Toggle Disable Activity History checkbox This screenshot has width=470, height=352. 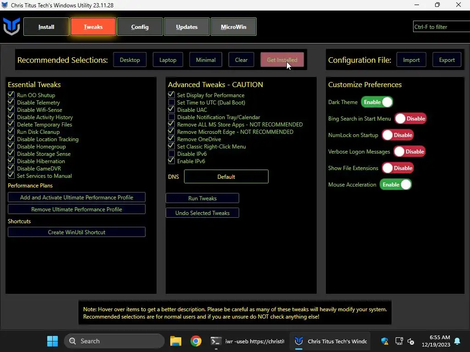(11, 117)
